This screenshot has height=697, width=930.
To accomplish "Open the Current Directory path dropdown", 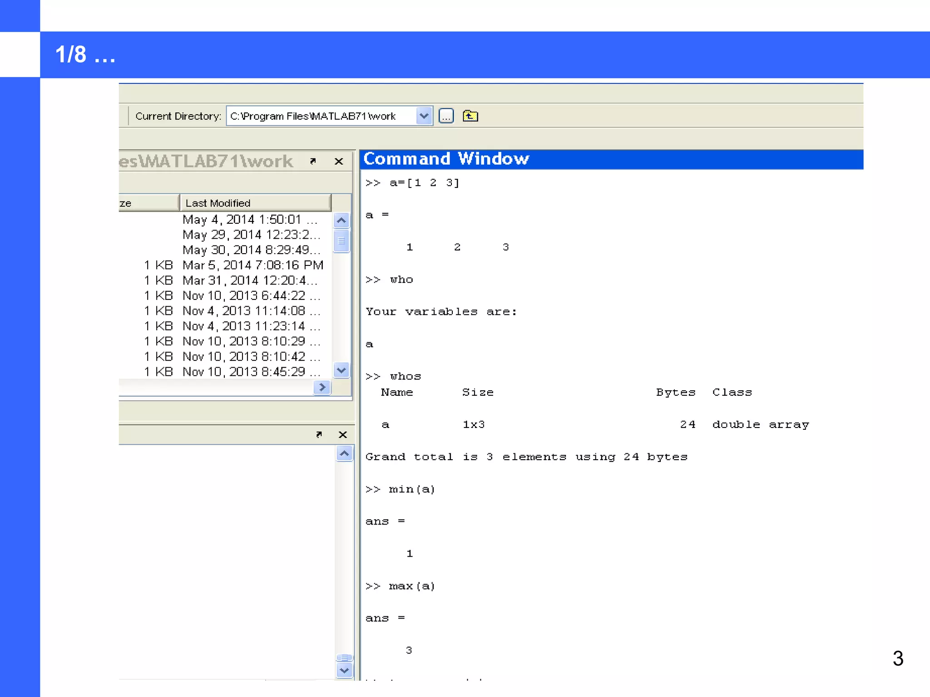I will [x=424, y=116].
